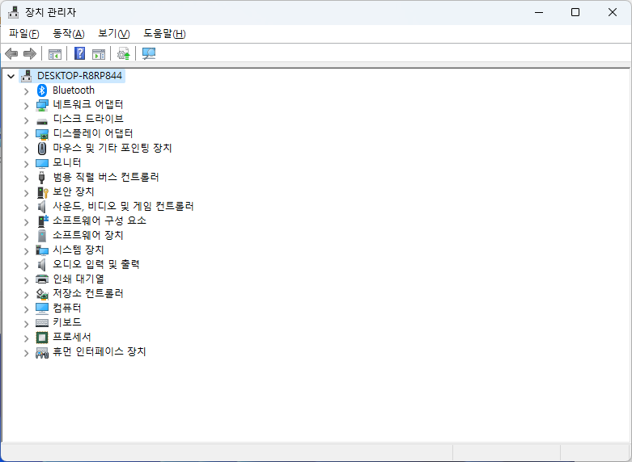Select the 네트워크 어댑터 label
The width and height of the screenshot is (632, 462).
coord(88,104)
